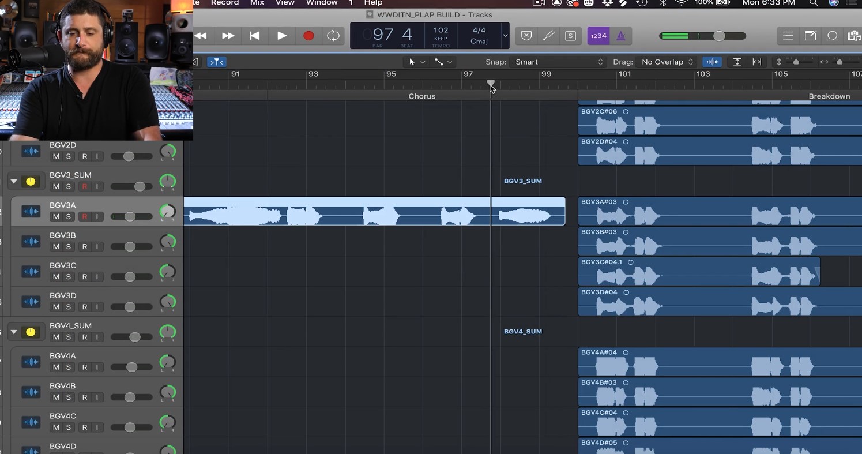Open macOS Spotlight search icon

[x=813, y=3]
